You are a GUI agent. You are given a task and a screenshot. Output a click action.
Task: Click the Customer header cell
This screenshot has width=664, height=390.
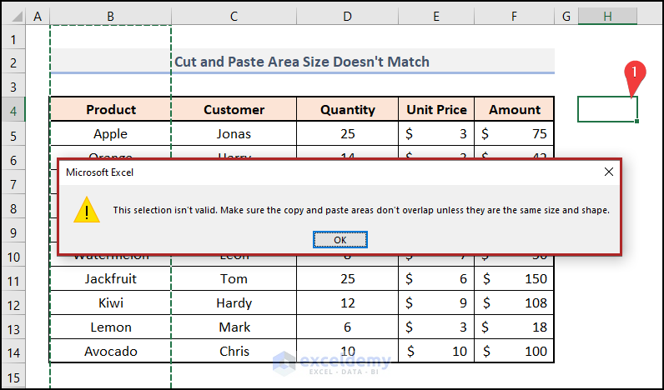pos(234,109)
